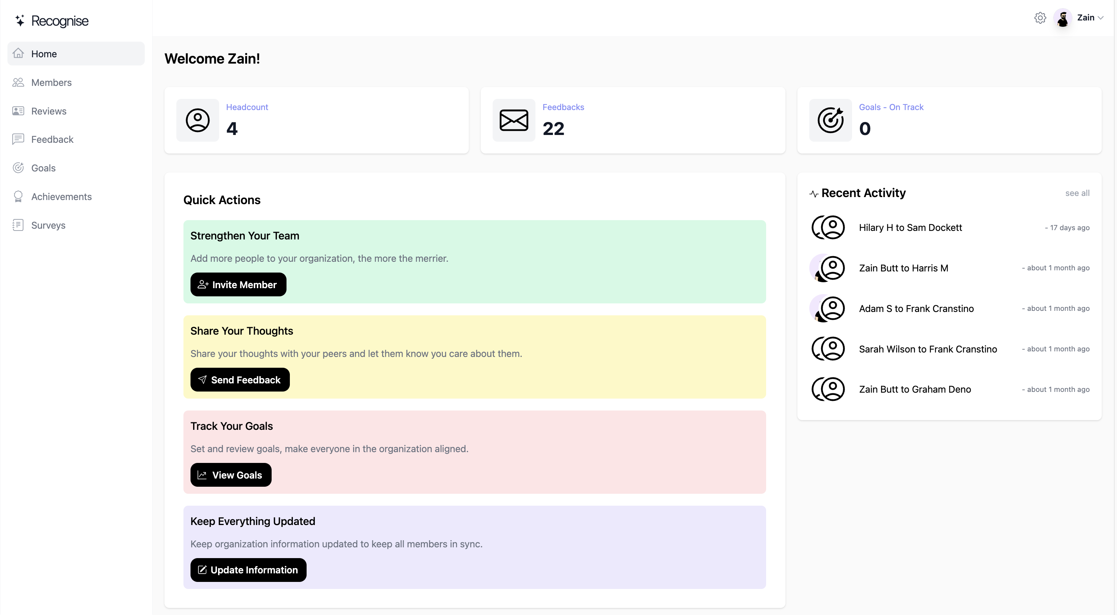1117x615 pixels.
Task: Click the Reviews ID card icon
Action: (18, 111)
